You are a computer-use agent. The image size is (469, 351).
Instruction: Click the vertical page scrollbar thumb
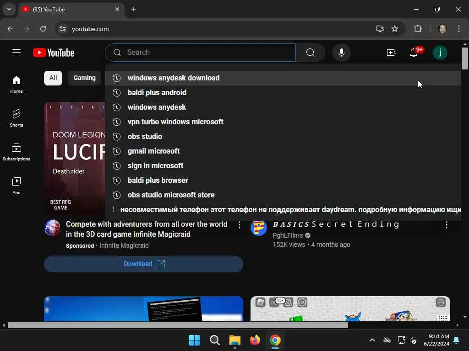[465, 58]
